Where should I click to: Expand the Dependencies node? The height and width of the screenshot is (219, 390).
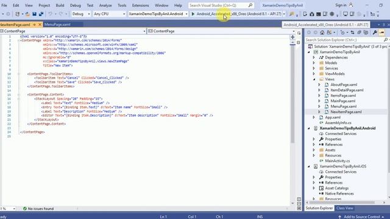point(314,57)
